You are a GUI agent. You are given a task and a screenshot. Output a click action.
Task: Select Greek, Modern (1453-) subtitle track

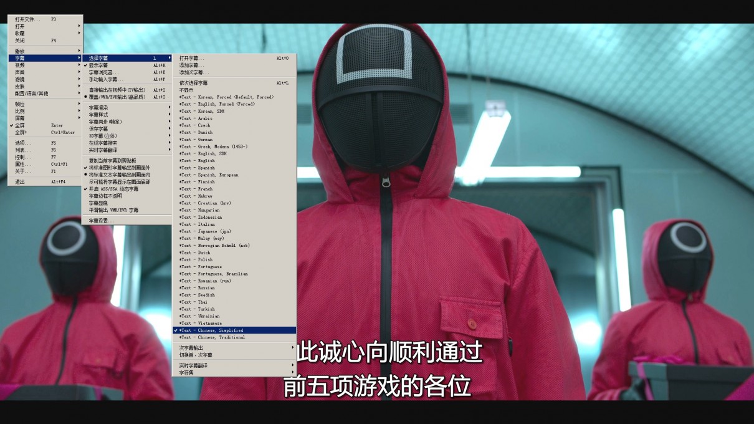234,147
